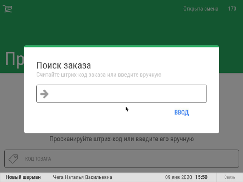Viewport: 243px width, 182px height.
Task: Click the Просканируйте штрих-код instruction text
Action: (x=122, y=139)
